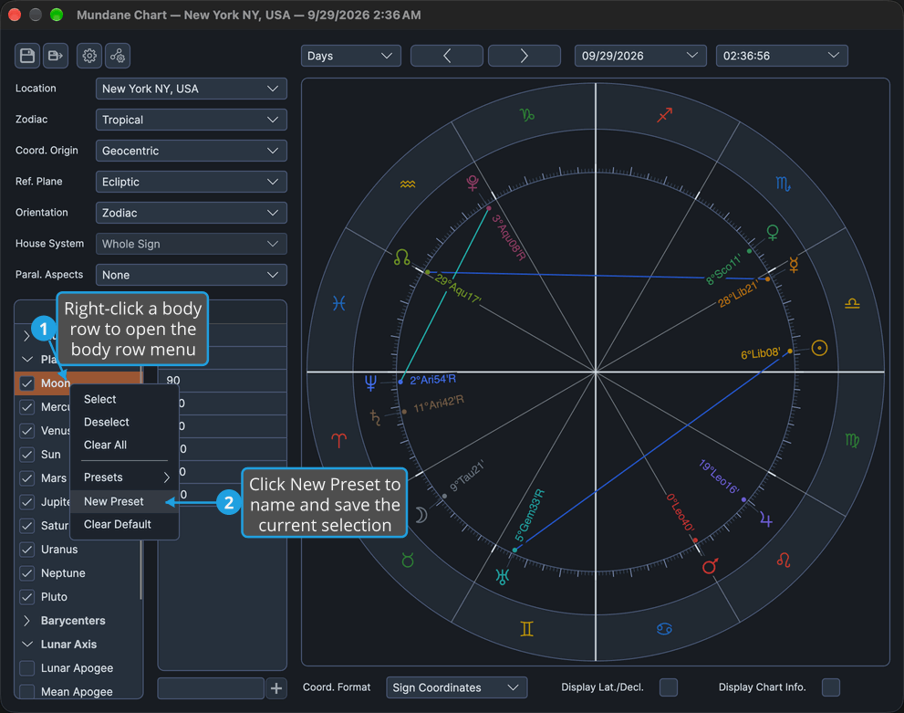
Task: Click the Taurus sign symbol
Action: point(408,561)
